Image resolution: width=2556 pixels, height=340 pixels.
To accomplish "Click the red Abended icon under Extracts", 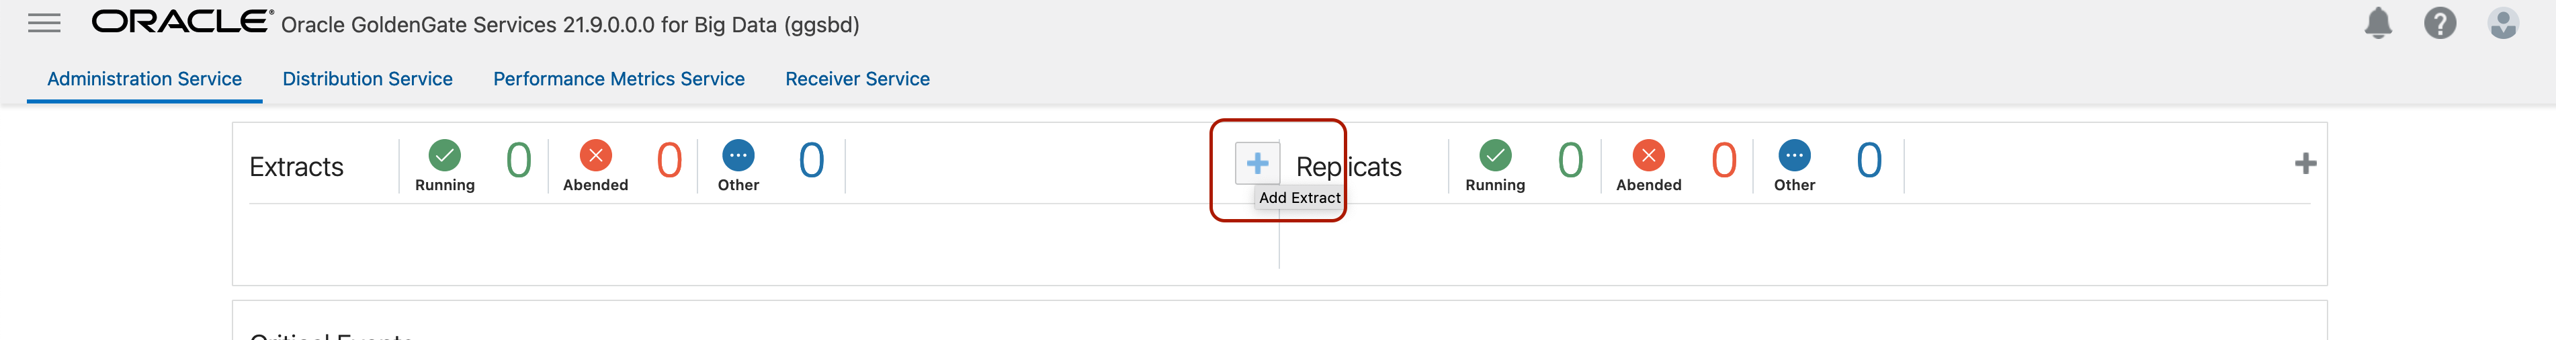I will (x=595, y=155).
